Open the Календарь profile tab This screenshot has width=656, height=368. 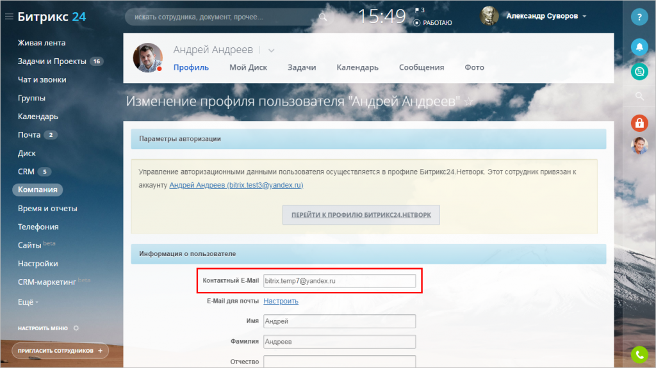pyautogui.click(x=357, y=67)
